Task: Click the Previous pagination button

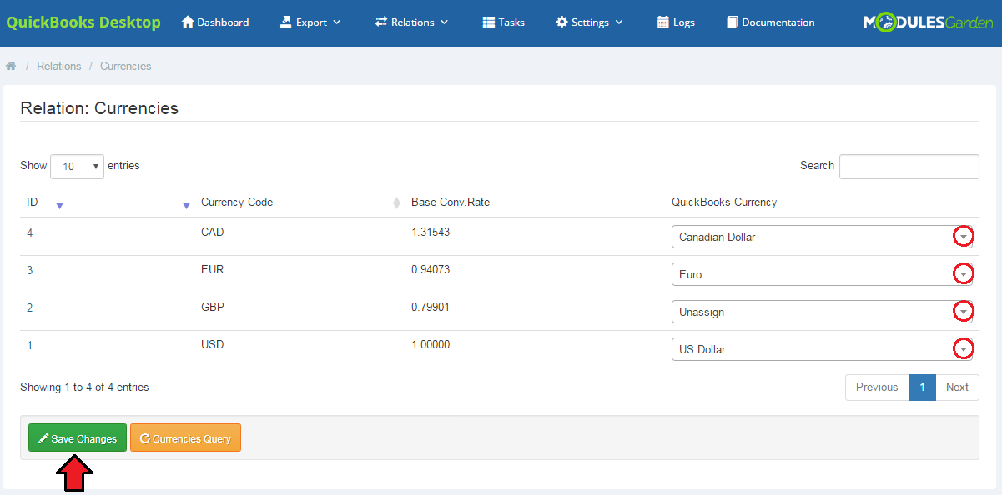Action: [877, 387]
